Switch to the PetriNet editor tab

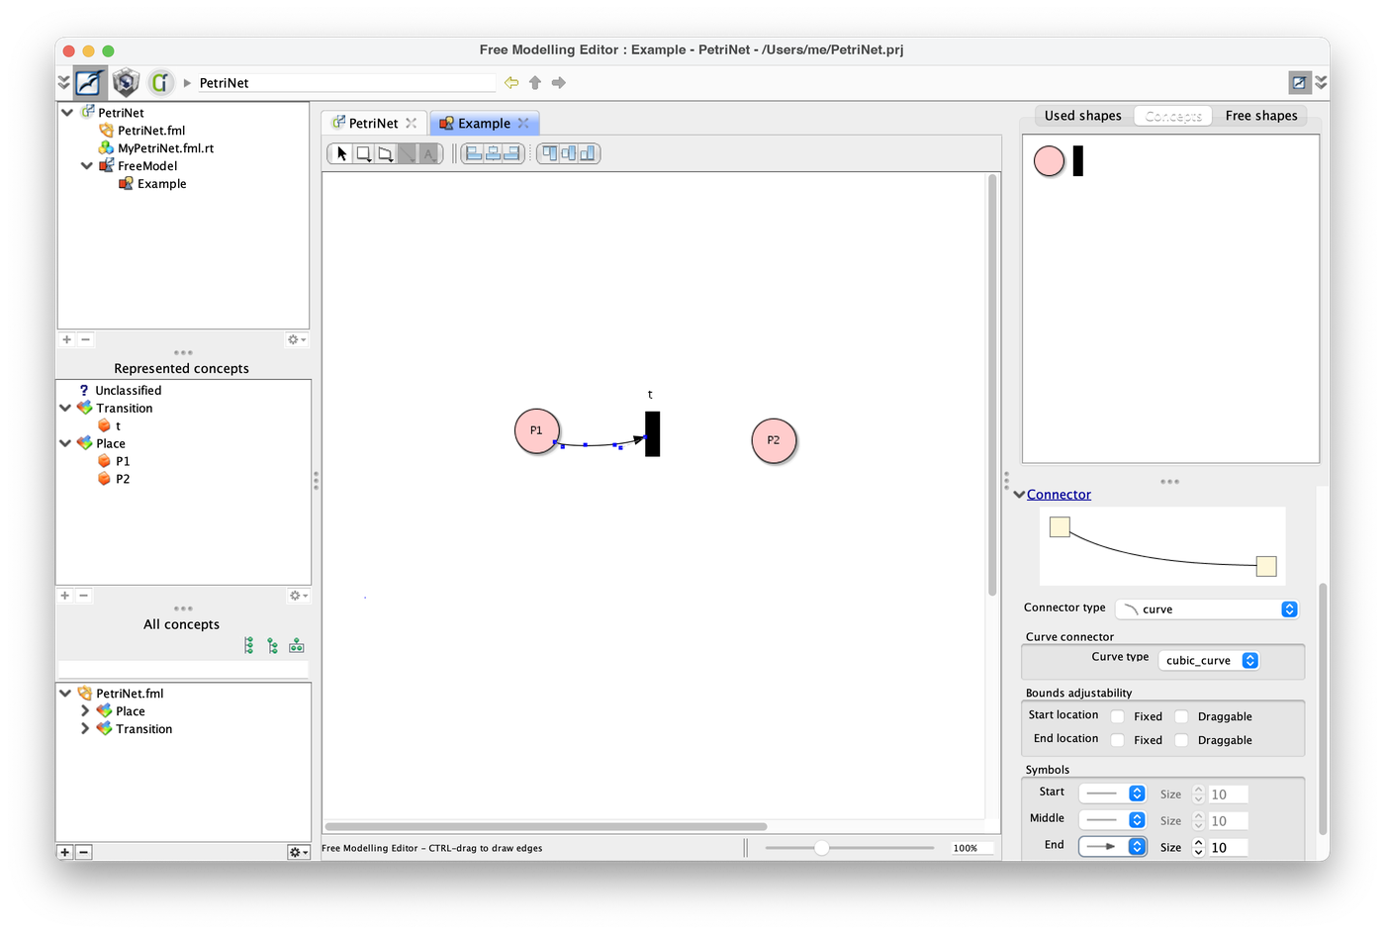click(x=374, y=123)
